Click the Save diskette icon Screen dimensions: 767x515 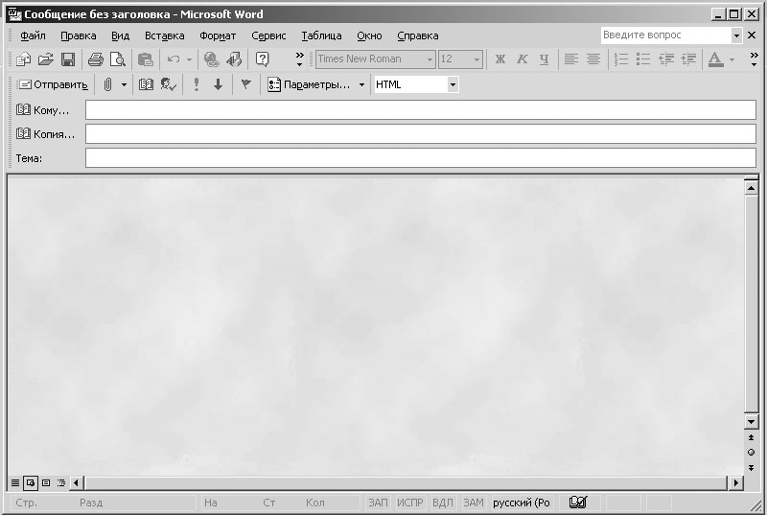coord(68,59)
